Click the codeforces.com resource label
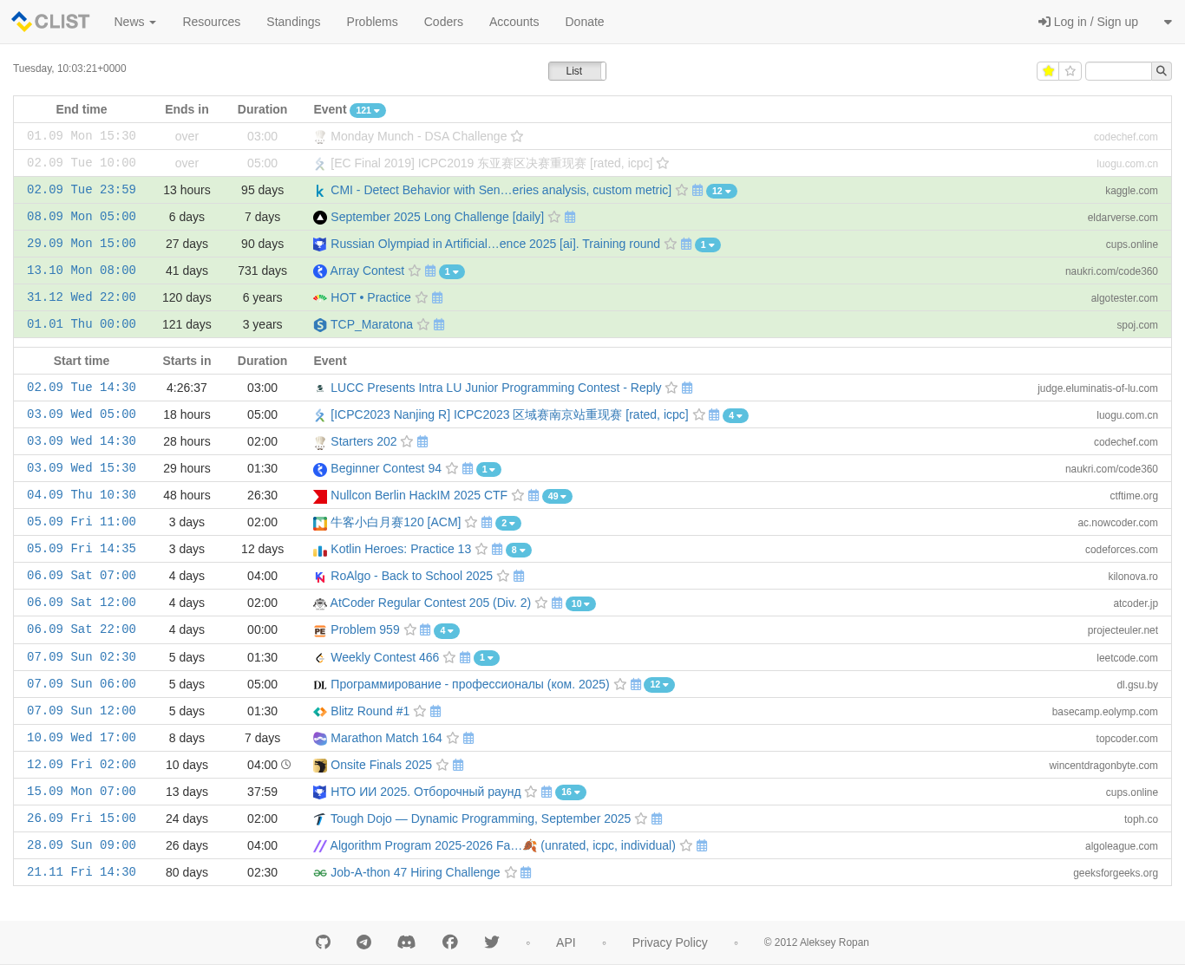1185x965 pixels. click(x=1122, y=550)
